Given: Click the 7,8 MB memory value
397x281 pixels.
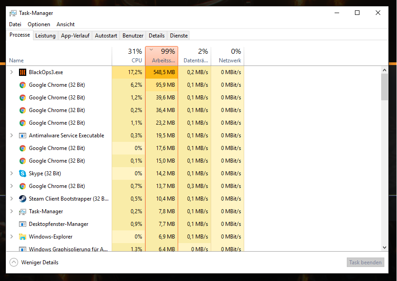Looking at the screenshot, I should (166, 211).
